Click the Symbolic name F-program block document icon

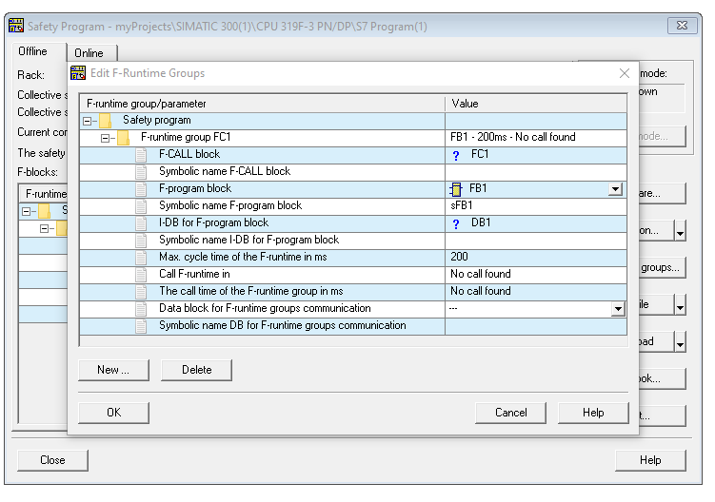click(x=141, y=206)
